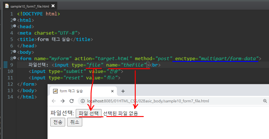Screen dimensions: 269x139
Task: Open site information icon in address bar
Action: coord(83,101)
